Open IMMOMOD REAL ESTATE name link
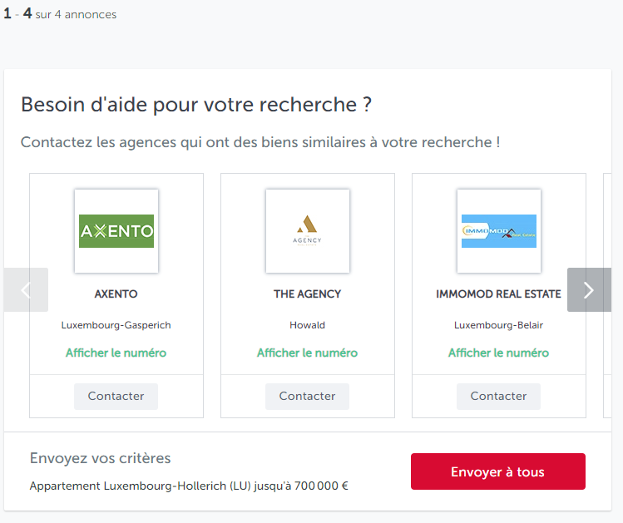Viewport: 623px width, 523px height. pyautogui.click(x=498, y=294)
